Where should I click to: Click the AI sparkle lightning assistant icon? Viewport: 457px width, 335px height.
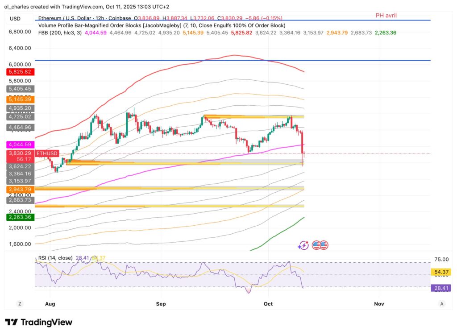pyautogui.click(x=303, y=245)
